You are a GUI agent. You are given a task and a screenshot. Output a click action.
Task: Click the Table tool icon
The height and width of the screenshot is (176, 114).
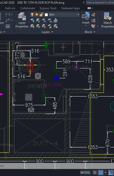[8, 26]
